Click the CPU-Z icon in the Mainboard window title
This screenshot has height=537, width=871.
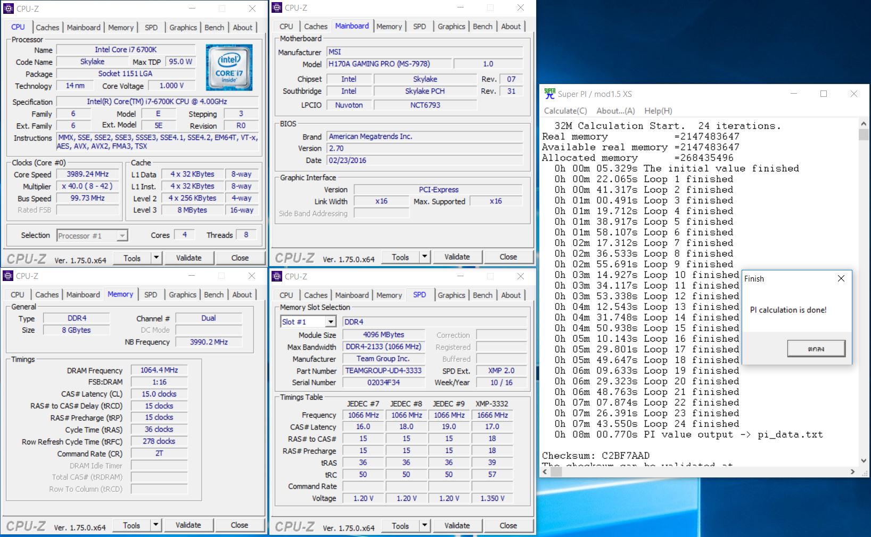(277, 7)
